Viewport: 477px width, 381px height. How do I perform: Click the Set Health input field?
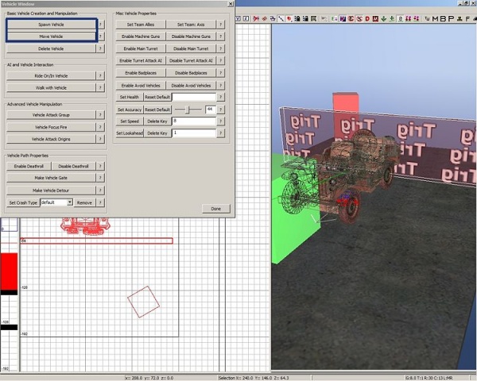194,97
